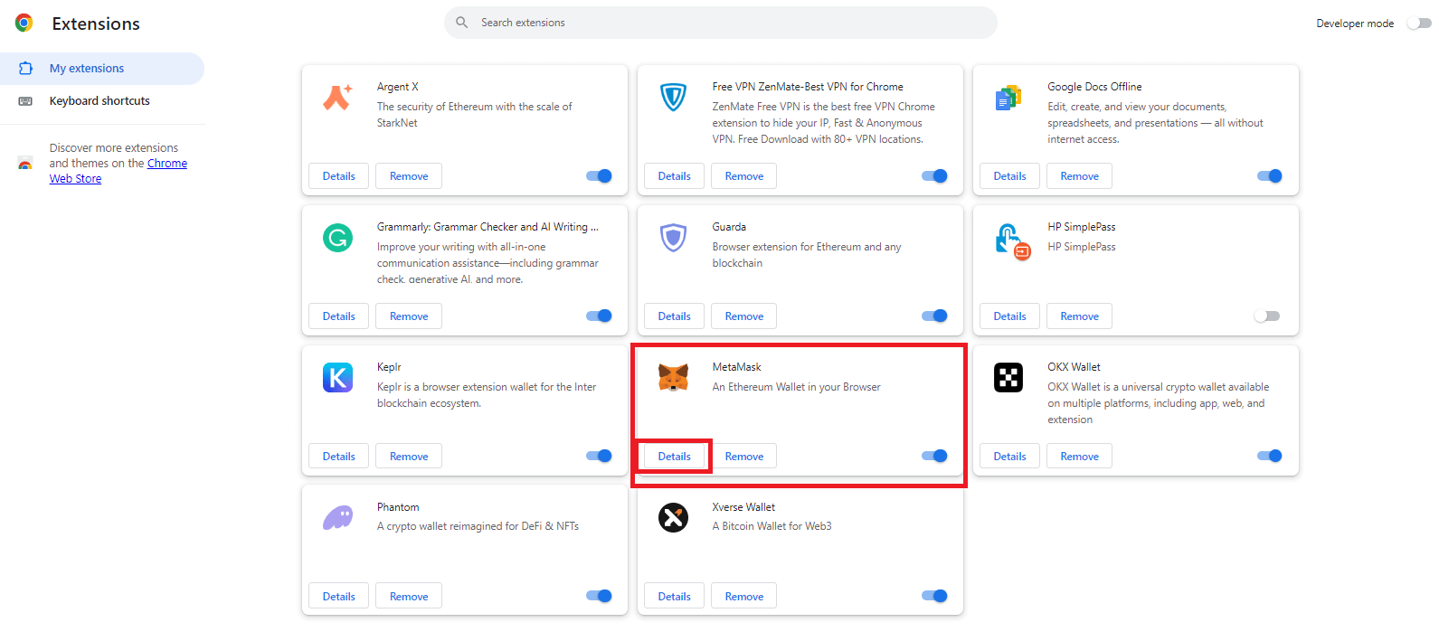Click the search magnifier icon

pyautogui.click(x=462, y=23)
